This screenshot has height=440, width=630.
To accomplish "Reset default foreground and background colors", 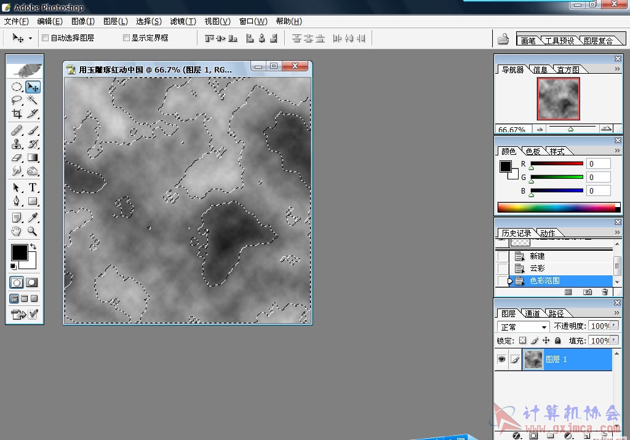I will pos(14,266).
